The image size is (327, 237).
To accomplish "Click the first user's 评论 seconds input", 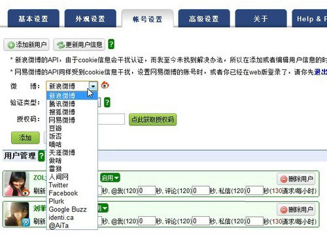I will pos(201,191).
